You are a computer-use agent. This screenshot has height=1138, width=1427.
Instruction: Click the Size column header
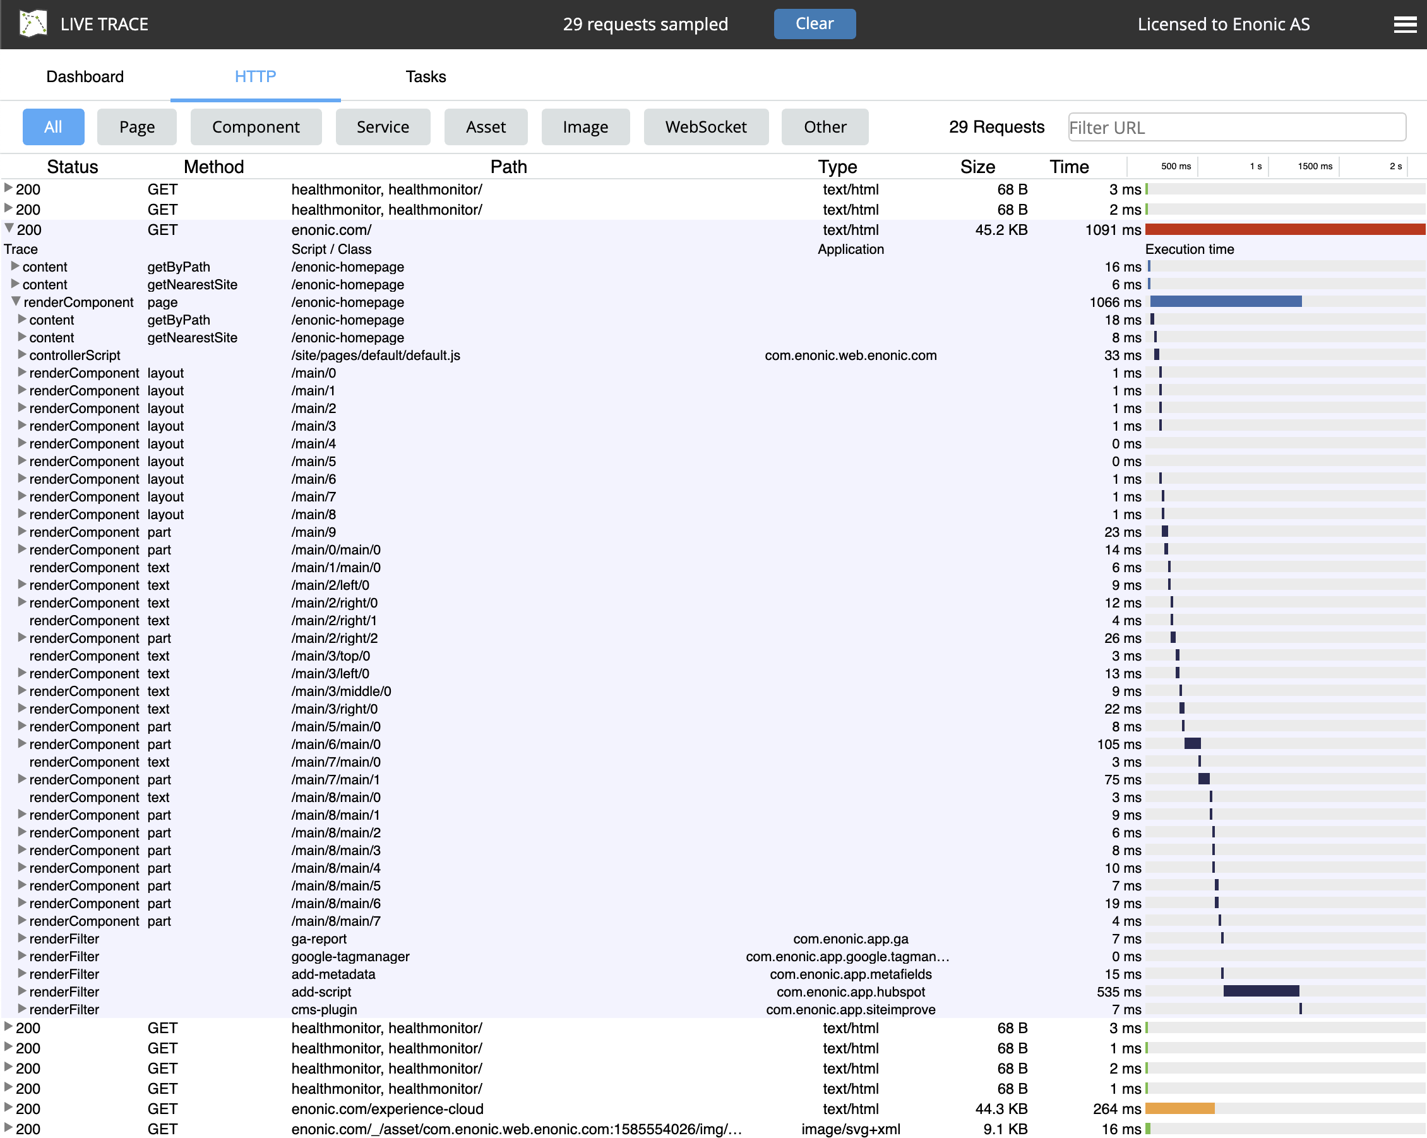click(977, 167)
